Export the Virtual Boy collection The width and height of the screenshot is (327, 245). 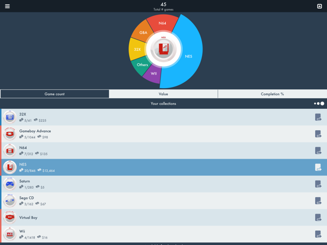[x=318, y=217]
